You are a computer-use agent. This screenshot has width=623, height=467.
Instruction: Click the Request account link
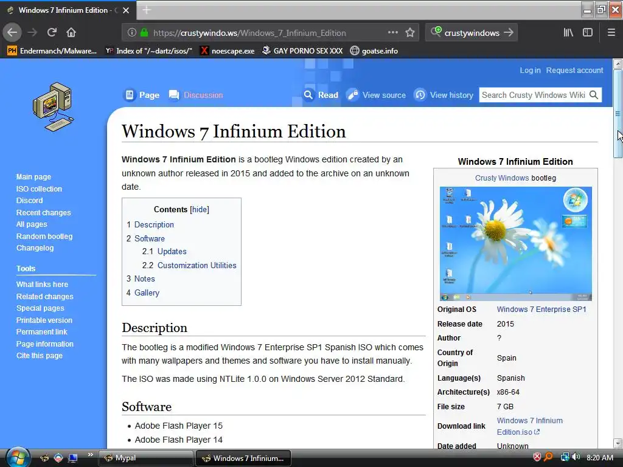(574, 71)
